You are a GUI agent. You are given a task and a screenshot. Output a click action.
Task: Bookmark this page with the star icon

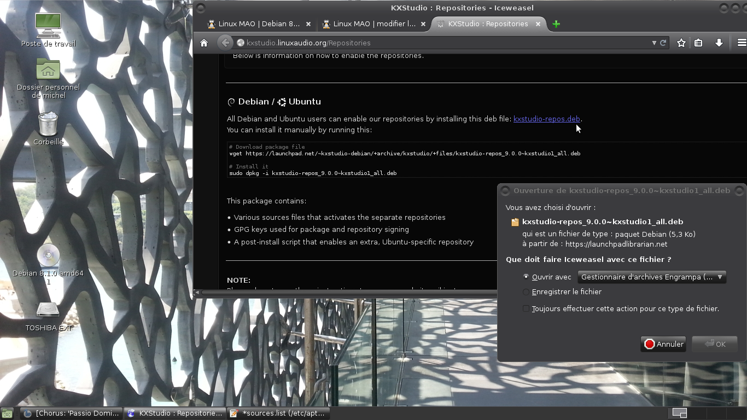coord(681,43)
